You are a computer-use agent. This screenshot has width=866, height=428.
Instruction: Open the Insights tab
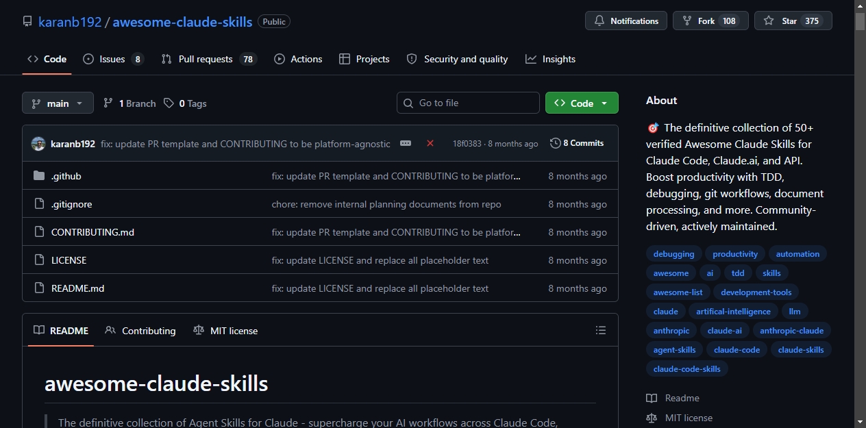(x=551, y=59)
